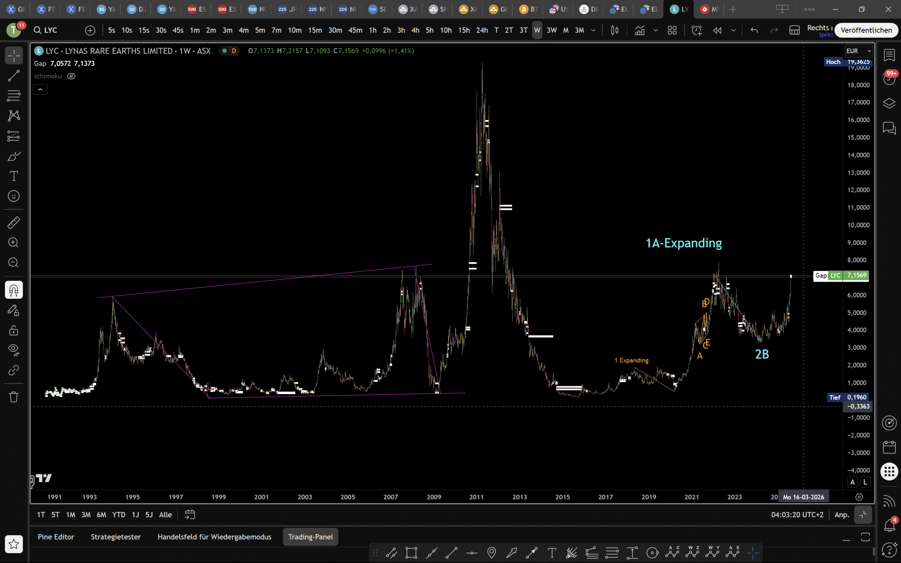Open the EUR currency dropdown
Screen dimensions: 901x563
[x=858, y=51]
